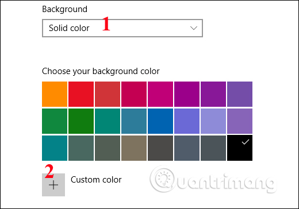Select the dark green swatch

pyautogui.click(x=81, y=121)
